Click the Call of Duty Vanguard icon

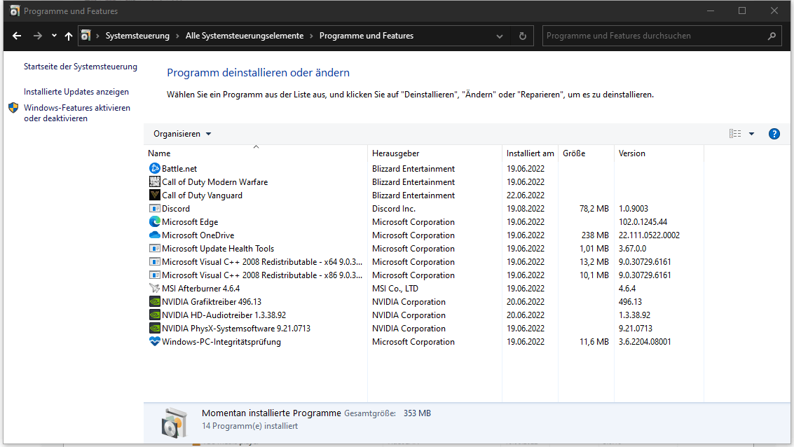[x=154, y=195]
